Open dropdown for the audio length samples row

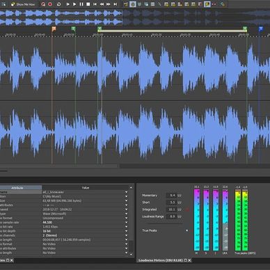[x=126, y=239]
